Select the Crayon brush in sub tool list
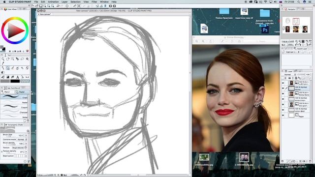The height and width of the screenshot is (177, 315). [x=14, y=107]
